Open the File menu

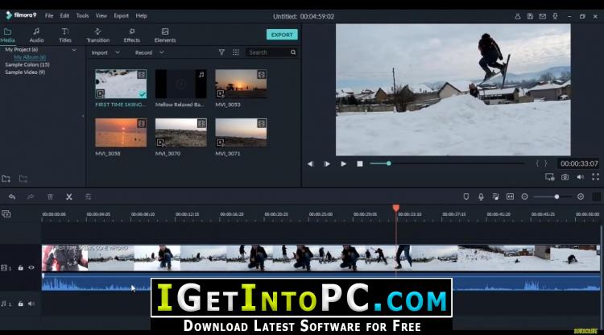click(49, 16)
